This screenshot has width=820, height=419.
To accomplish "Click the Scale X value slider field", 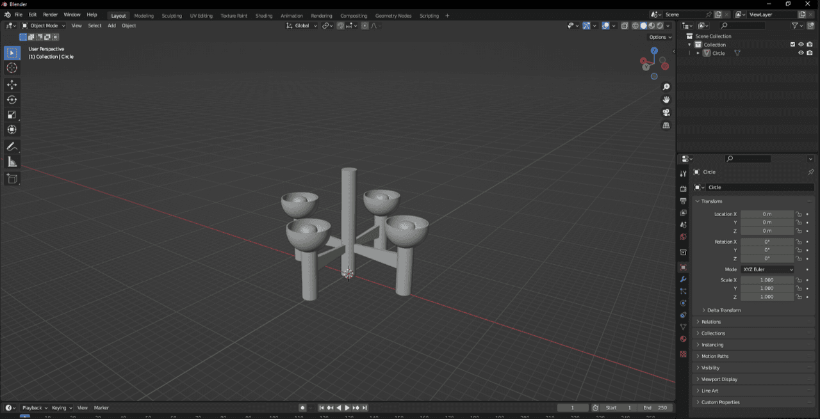I will point(767,280).
